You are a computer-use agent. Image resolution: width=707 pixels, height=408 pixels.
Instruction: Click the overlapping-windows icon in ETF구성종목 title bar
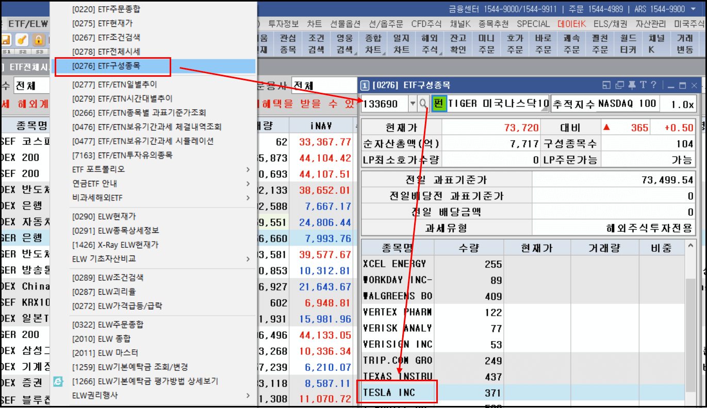coord(620,85)
